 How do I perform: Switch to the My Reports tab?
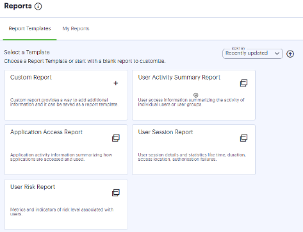(x=76, y=29)
